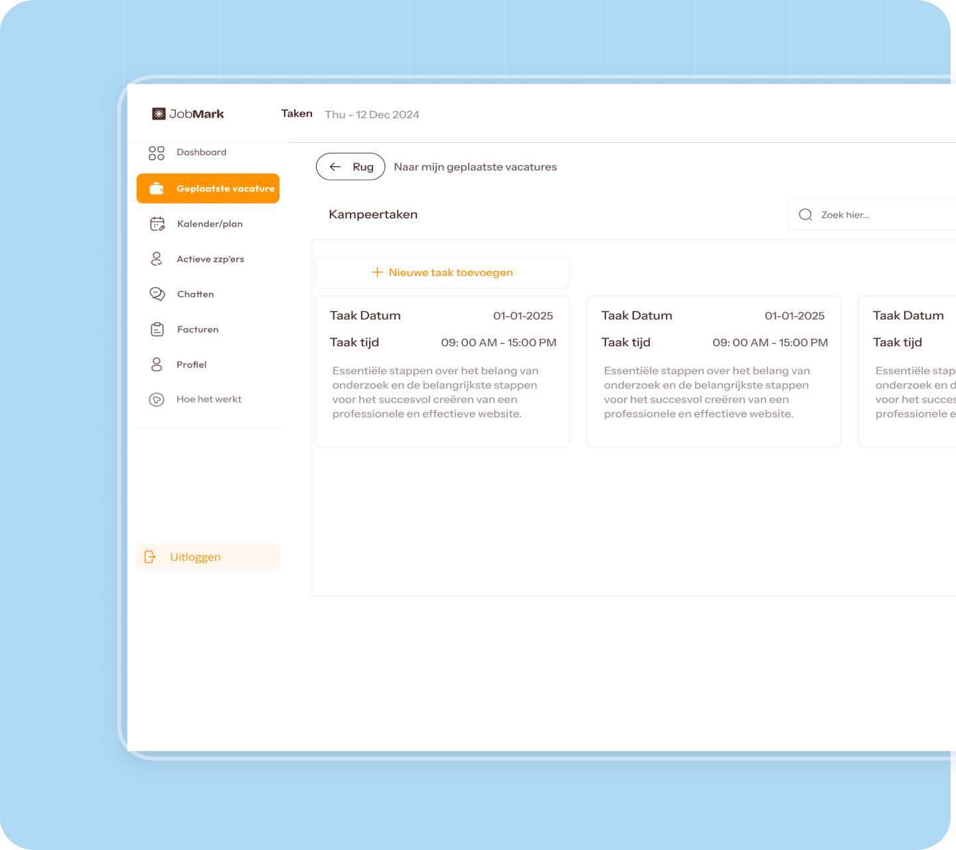Click the Chatten speech bubble icon

coord(157,294)
